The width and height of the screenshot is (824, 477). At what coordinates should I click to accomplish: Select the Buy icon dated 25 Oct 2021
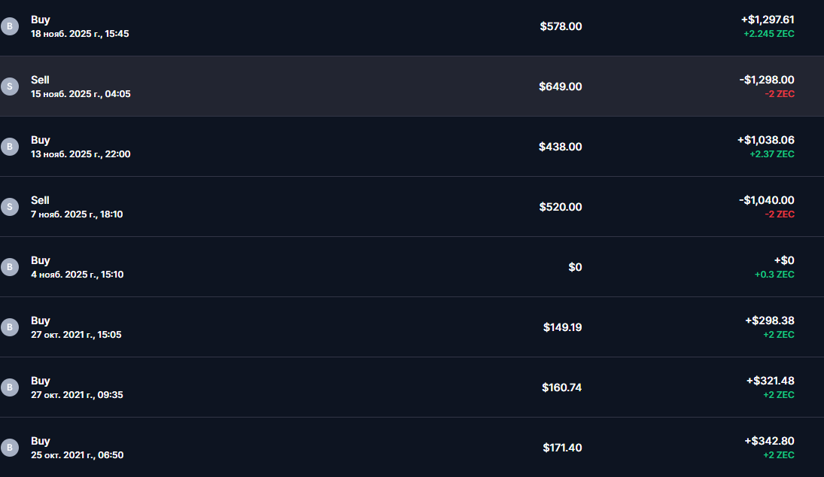[10, 448]
